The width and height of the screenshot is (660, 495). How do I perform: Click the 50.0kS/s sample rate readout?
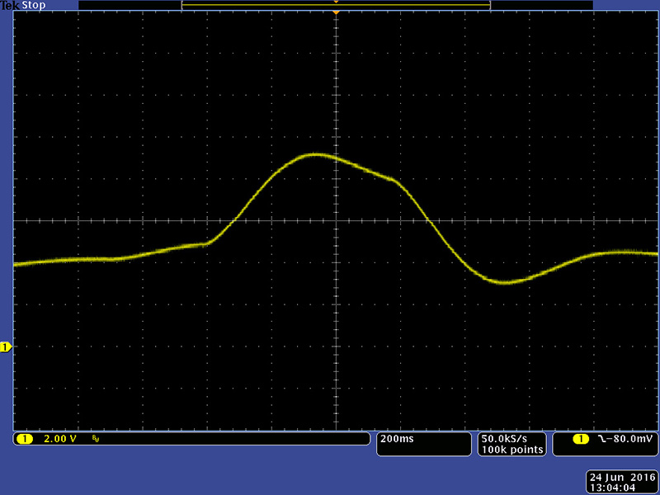pos(511,438)
